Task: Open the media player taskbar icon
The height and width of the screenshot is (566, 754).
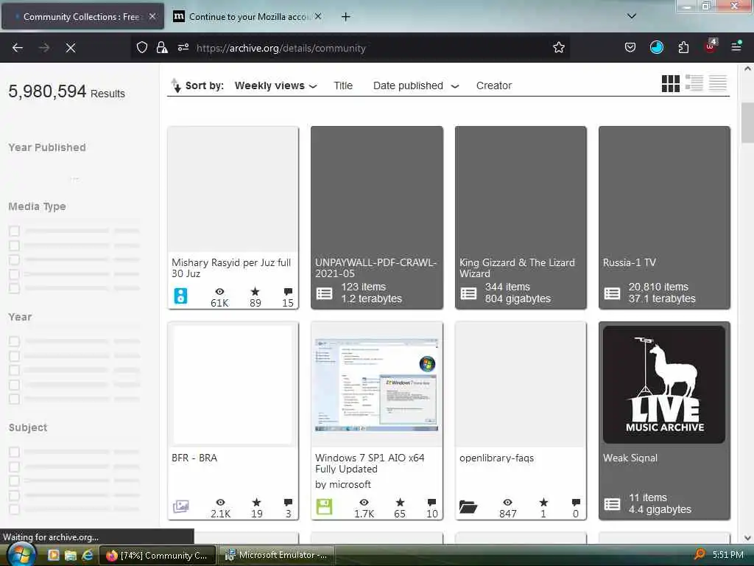Action: click(53, 555)
